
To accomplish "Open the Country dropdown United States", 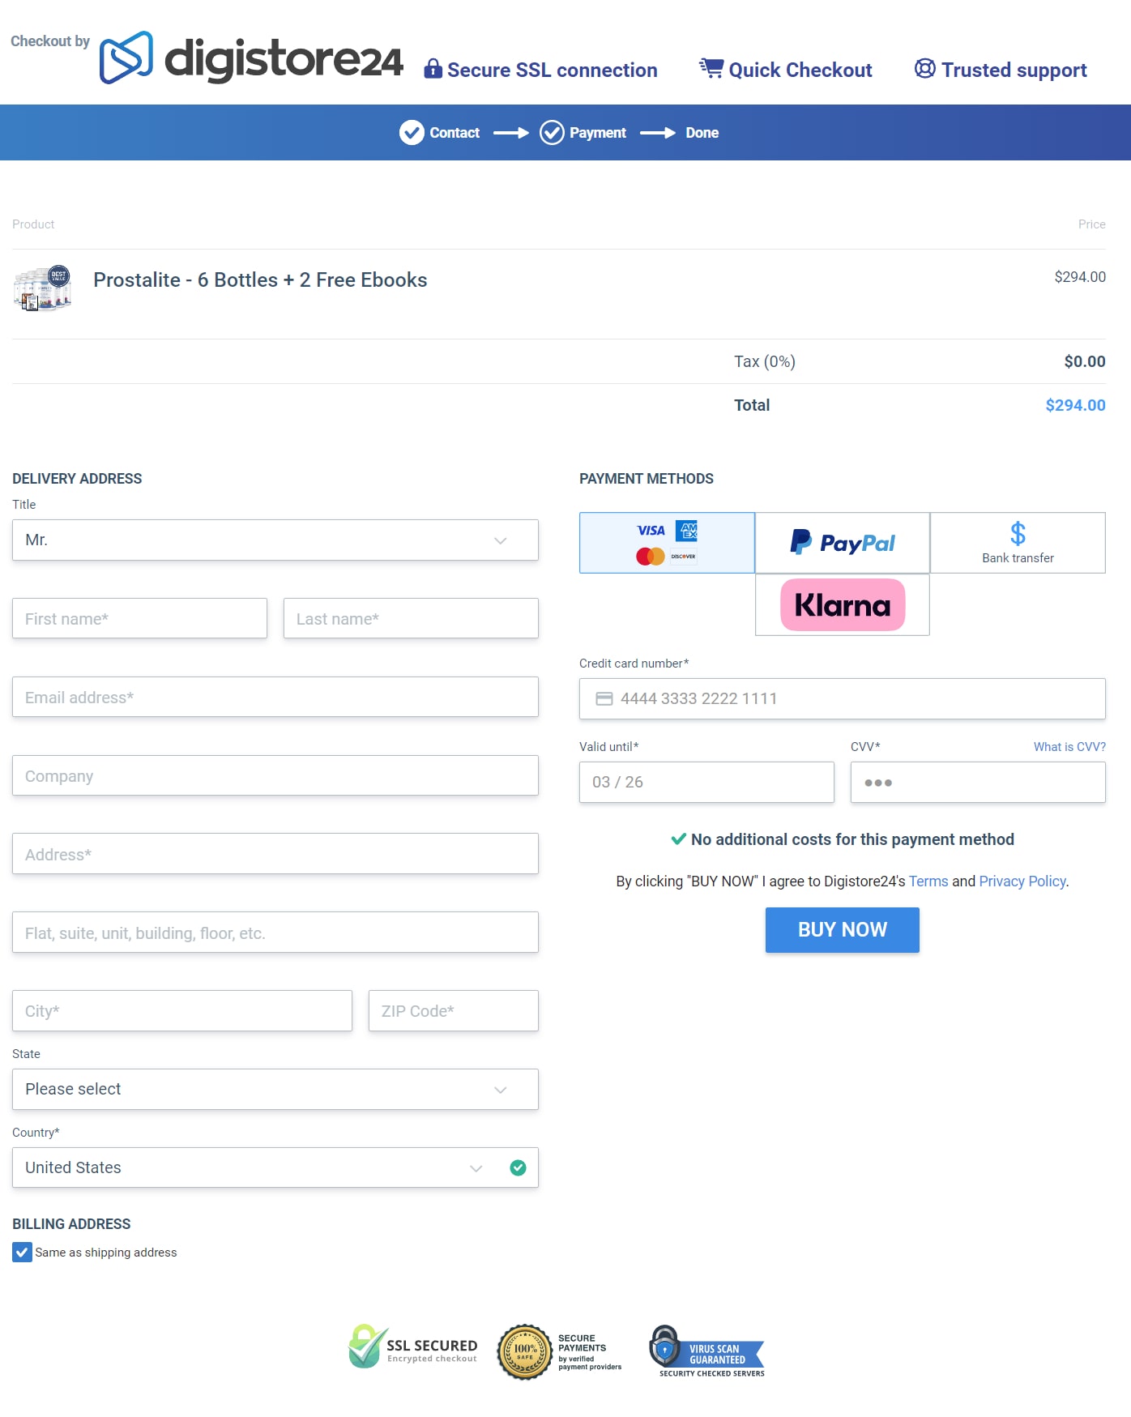I will (x=275, y=1167).
